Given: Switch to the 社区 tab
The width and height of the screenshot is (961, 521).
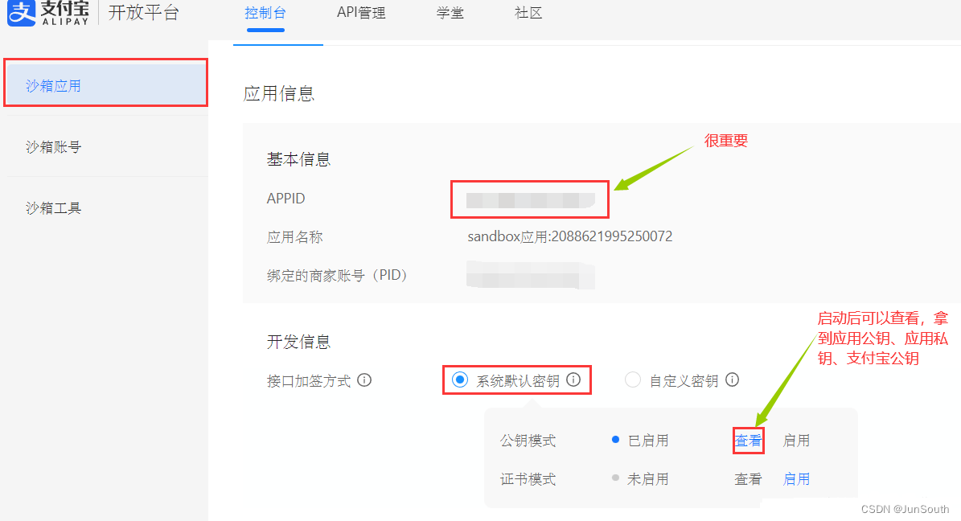Looking at the screenshot, I should coord(528,13).
